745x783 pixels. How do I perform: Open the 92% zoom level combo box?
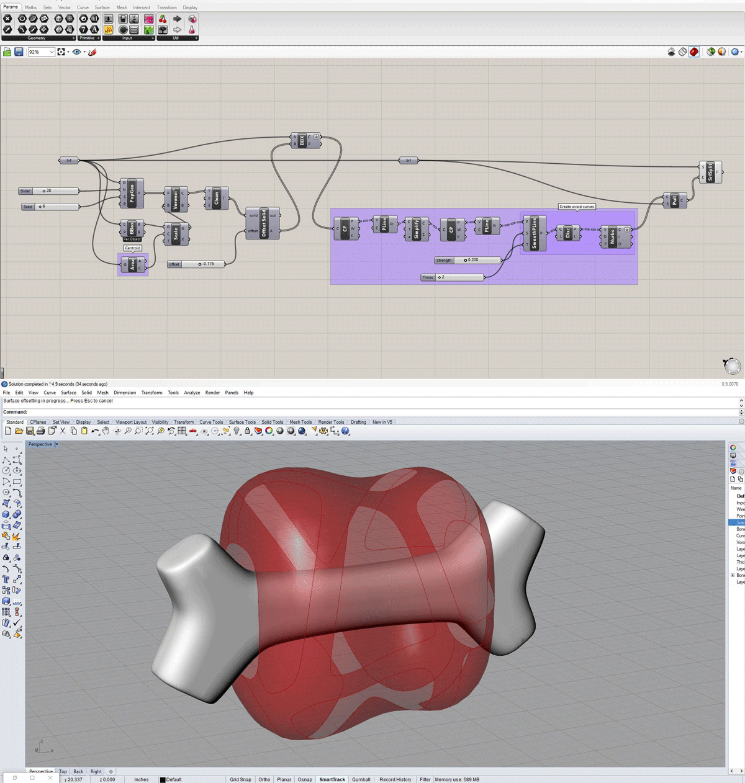tap(41, 52)
